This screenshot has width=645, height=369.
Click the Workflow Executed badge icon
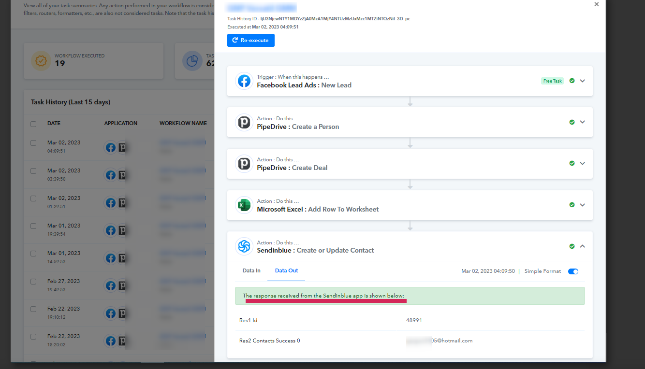tap(41, 61)
